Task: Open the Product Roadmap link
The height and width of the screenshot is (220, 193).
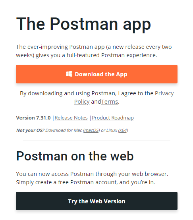Action: click(x=113, y=118)
